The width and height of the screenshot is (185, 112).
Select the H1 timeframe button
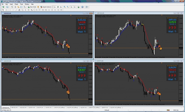(49, 10)
